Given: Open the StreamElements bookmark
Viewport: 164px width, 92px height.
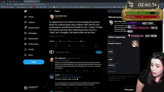Looking at the screenshot, I should tap(75, 7).
